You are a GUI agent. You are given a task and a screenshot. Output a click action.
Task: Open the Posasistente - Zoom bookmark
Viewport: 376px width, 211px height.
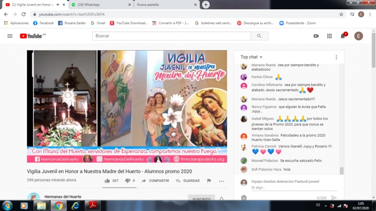[298, 23]
